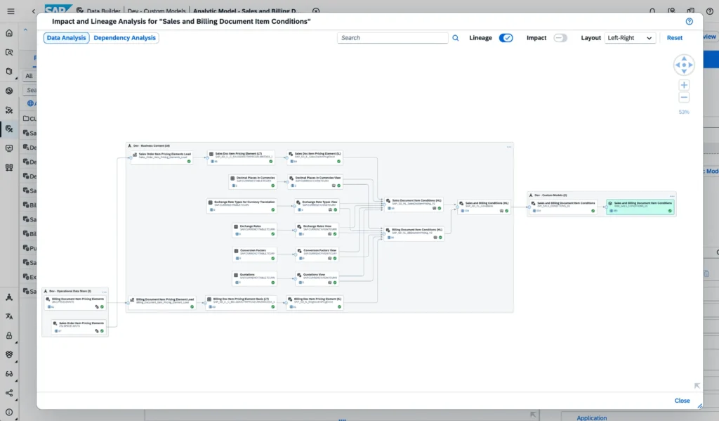Open Dev - Business Content group options menu

[x=508, y=147]
